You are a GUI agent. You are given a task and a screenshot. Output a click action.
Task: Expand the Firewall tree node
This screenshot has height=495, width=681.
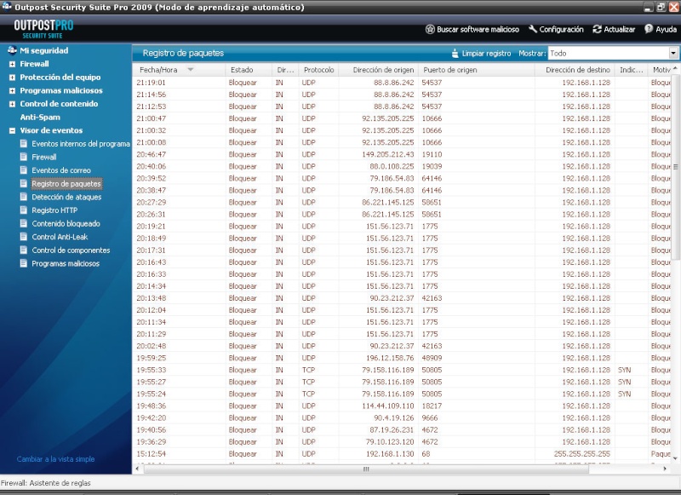(x=12, y=64)
